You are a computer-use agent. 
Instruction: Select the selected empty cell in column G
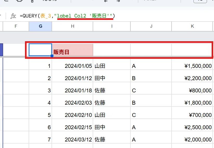pyautogui.click(x=40, y=50)
